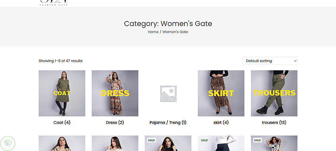Screen dimensions: 336x151
Task: Click the skirt (4) label link
Action: (221, 123)
